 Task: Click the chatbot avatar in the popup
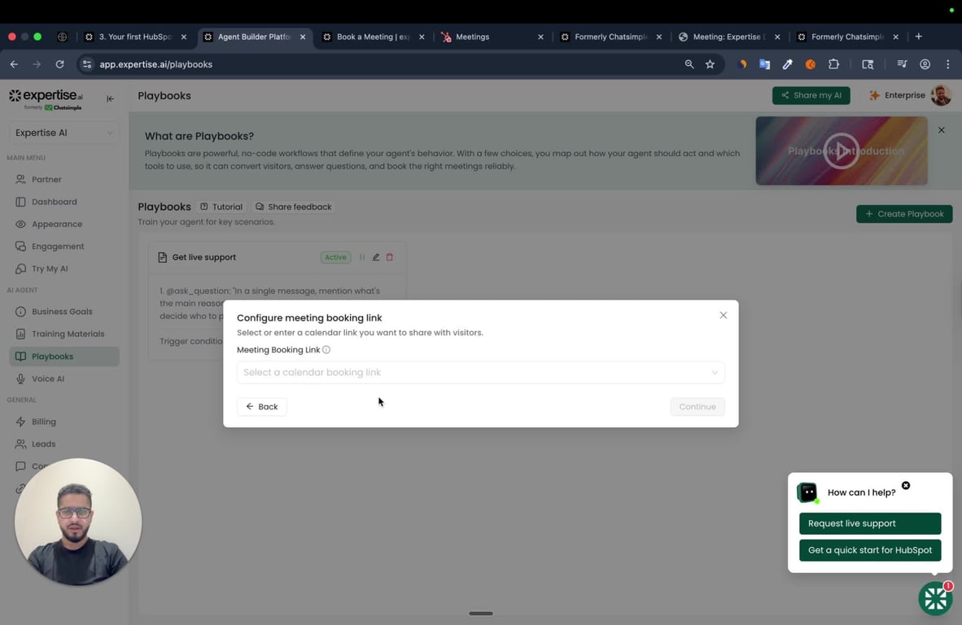(x=807, y=492)
